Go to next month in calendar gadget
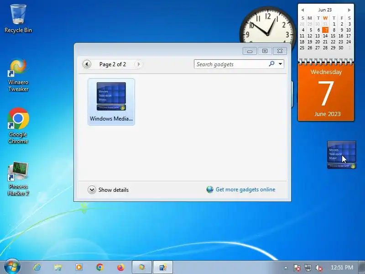This screenshot has height=274, width=365. [x=349, y=10]
